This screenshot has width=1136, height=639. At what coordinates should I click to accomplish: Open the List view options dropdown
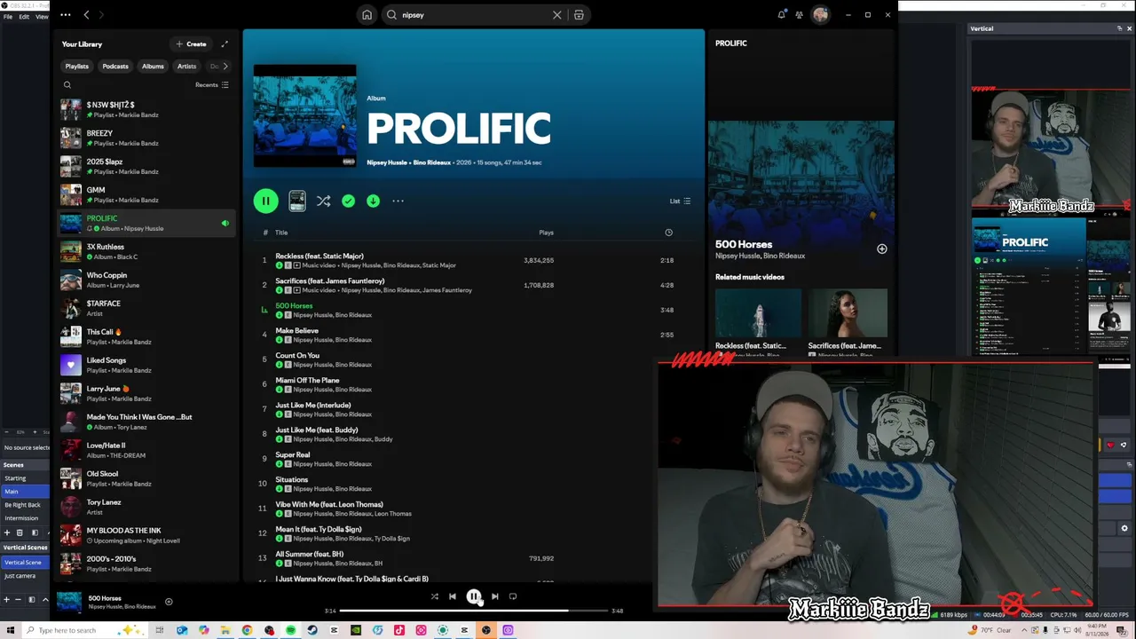point(680,201)
